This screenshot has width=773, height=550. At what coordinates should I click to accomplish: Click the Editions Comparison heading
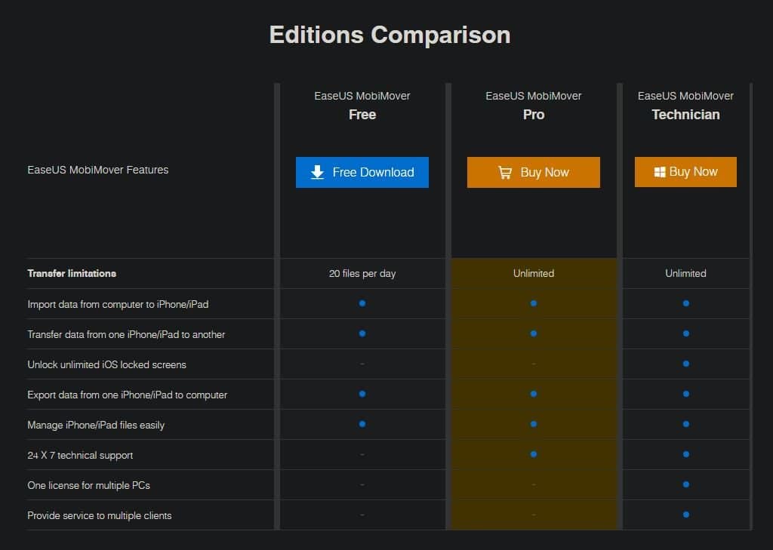pyautogui.click(x=390, y=35)
